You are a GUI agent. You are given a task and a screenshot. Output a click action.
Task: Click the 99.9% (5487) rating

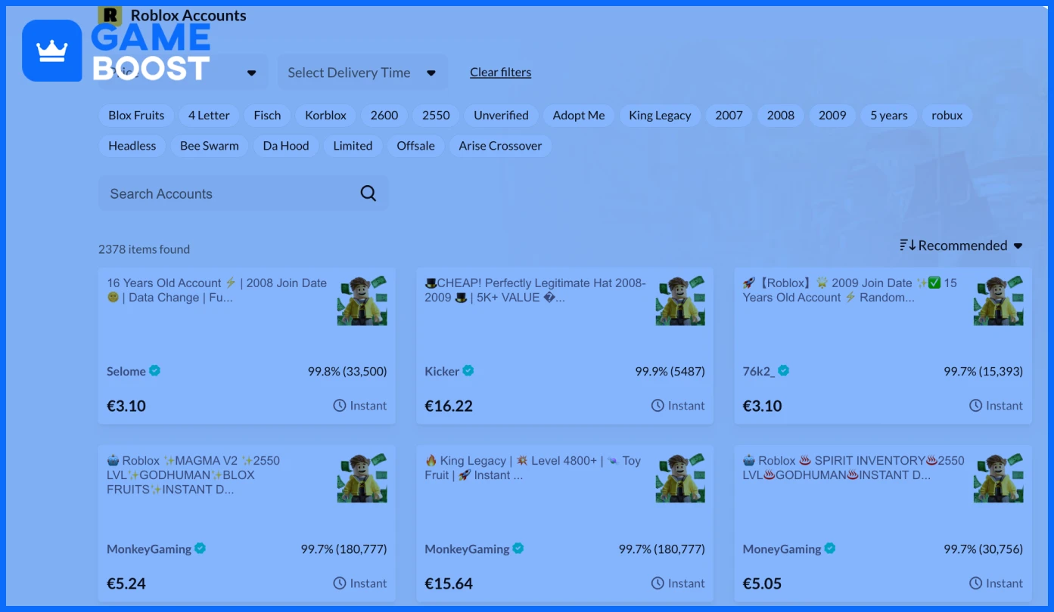click(670, 371)
